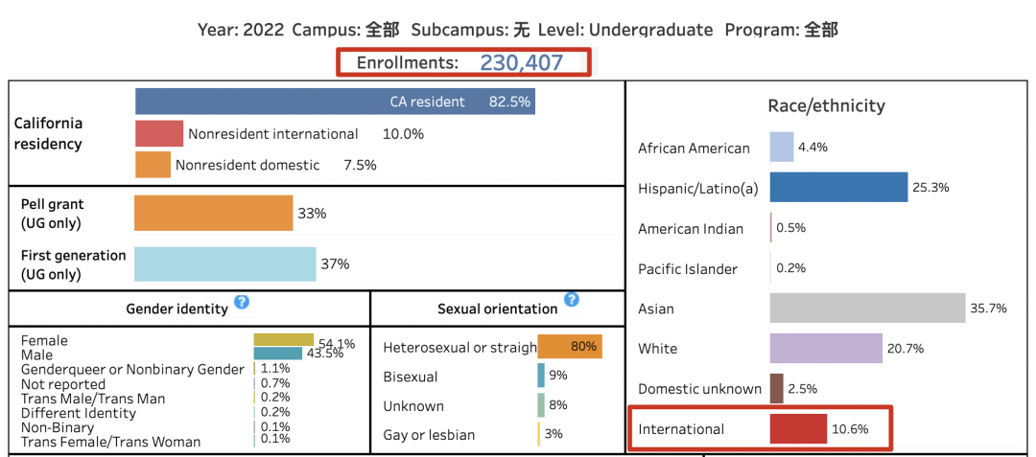Click the blue CA resident bar

tap(335, 102)
